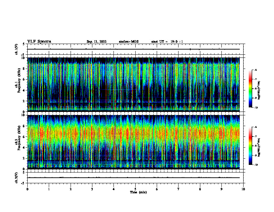The width and height of the screenshot is (274, 212).
Task: Click time-axis tick label "2"
Action: click(71, 189)
